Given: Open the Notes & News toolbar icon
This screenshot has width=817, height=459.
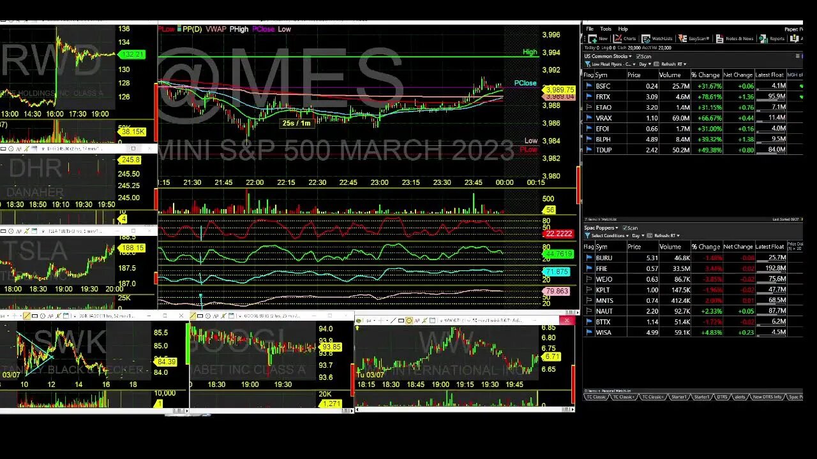Looking at the screenshot, I should (719, 39).
